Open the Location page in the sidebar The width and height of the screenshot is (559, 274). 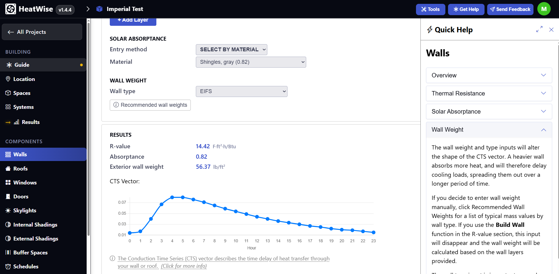coord(24,79)
